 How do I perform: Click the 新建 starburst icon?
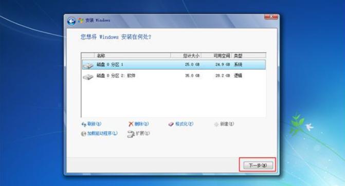click(x=216, y=125)
